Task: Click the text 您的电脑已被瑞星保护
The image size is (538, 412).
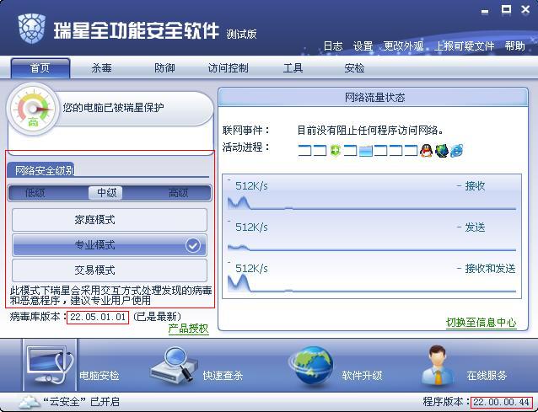Action: [x=113, y=108]
